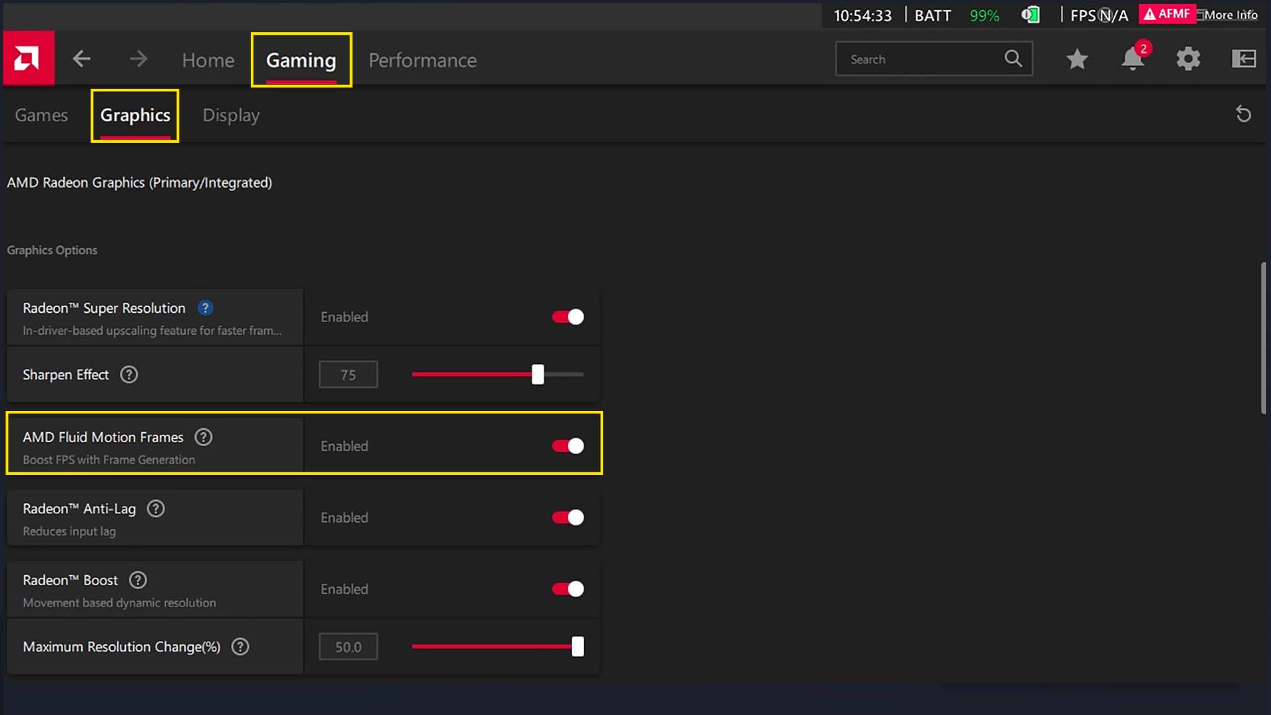Disable Radeon Anti-Lag feature
The height and width of the screenshot is (715, 1271).
(567, 518)
